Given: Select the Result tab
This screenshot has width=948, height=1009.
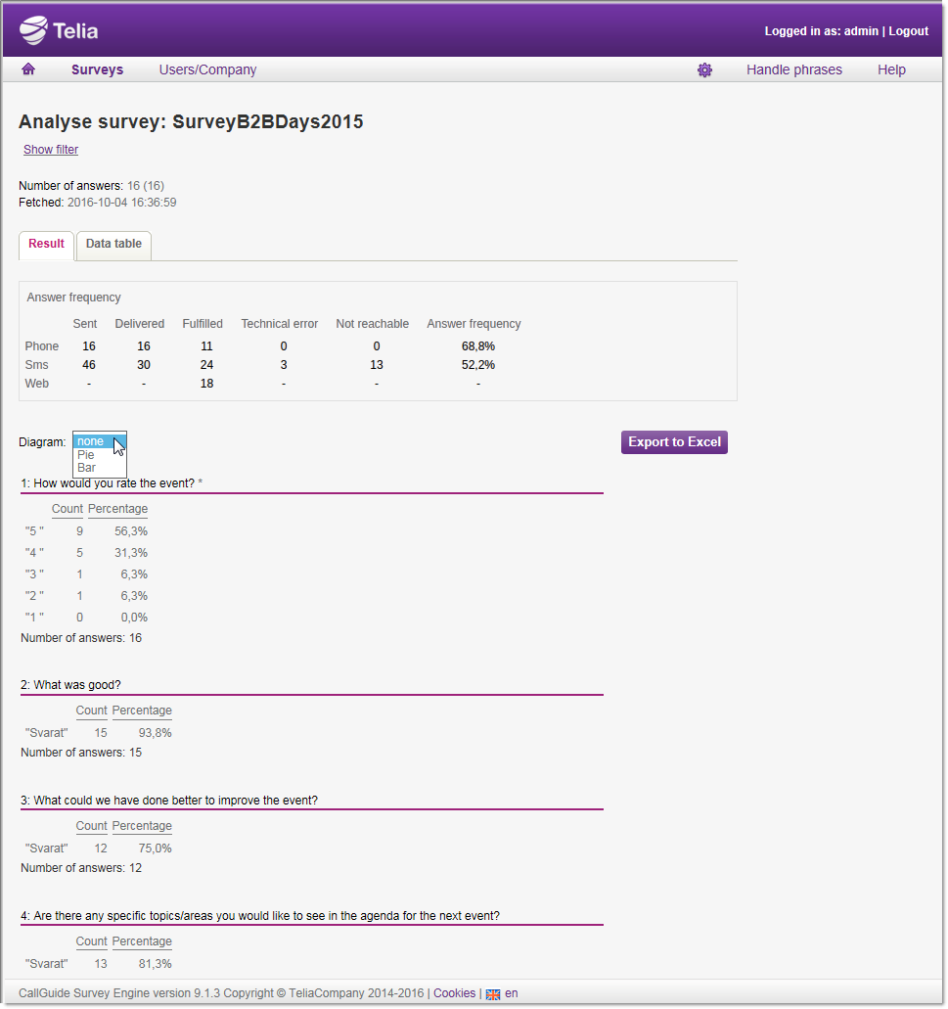Looking at the screenshot, I should point(46,244).
